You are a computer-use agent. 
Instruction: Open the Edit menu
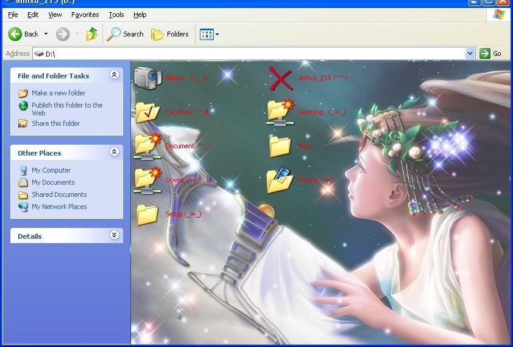point(33,15)
